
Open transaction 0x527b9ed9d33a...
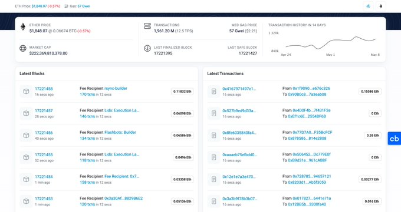[239, 110]
